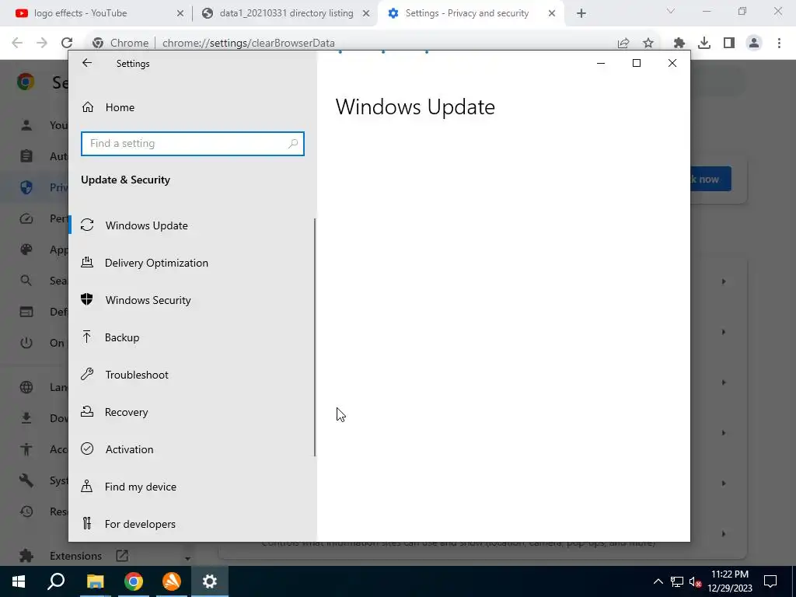796x597 pixels.
Task: Click Chrome settings Downloads icon
Action: (x=26, y=417)
